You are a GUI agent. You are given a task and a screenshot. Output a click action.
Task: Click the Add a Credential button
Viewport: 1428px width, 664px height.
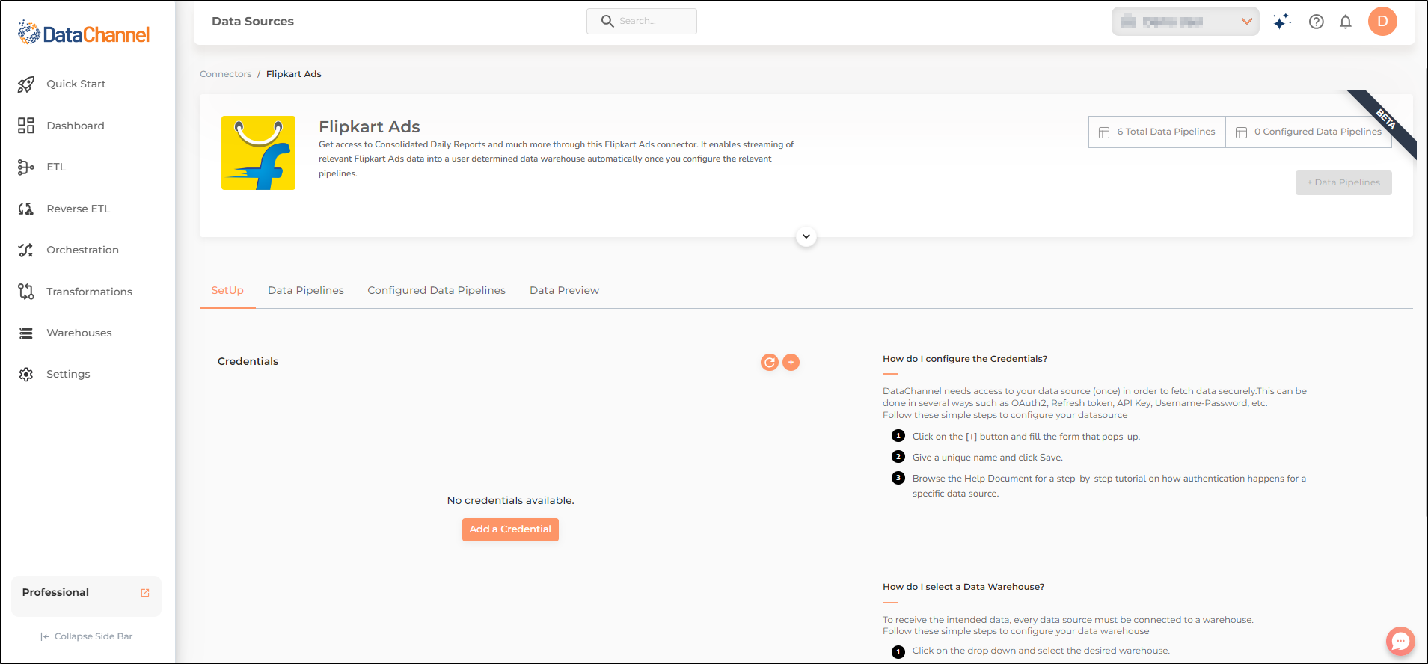click(x=510, y=529)
